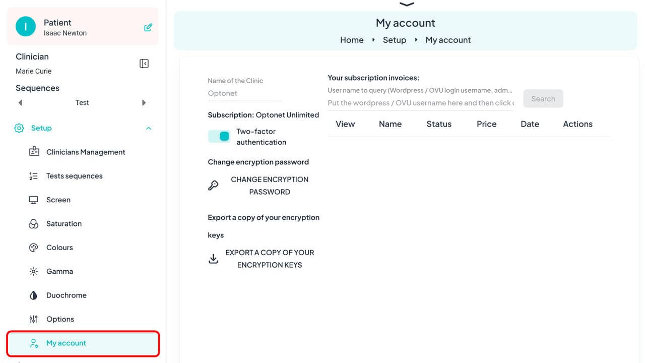Click the Search button for invoices
Image resolution: width=645 pixels, height=363 pixels.
tap(543, 98)
